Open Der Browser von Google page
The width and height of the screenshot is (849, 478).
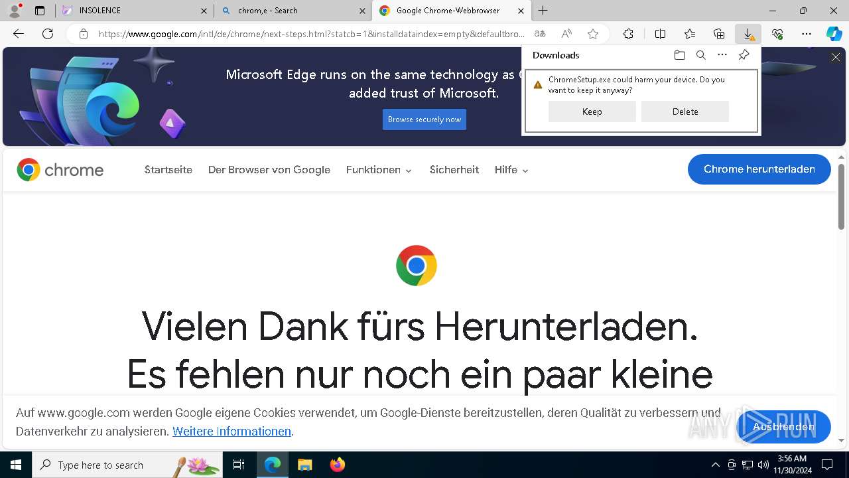pos(269,170)
